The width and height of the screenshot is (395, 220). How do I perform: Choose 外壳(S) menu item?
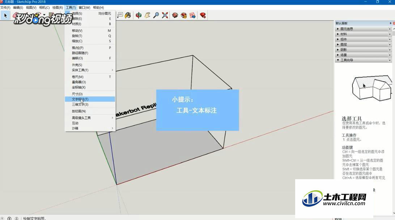click(x=90, y=65)
